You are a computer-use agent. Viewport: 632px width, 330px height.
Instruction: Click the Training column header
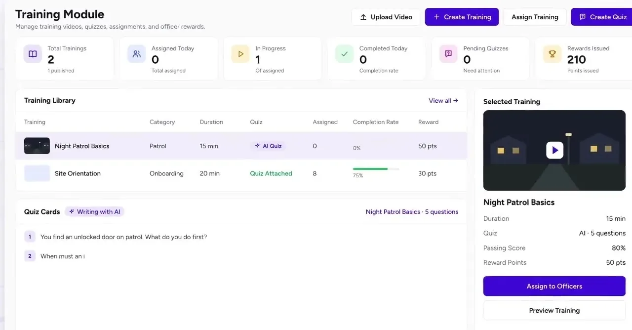coord(35,122)
